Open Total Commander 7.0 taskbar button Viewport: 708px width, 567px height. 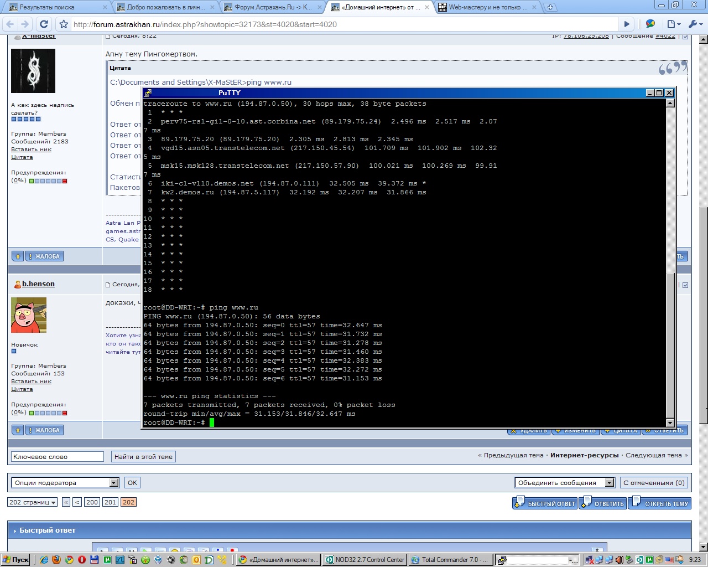[x=451, y=560]
